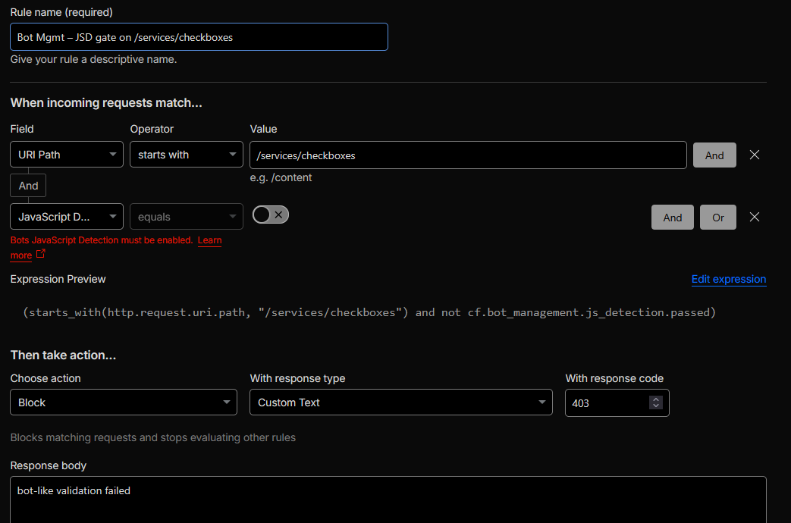Image resolution: width=791 pixels, height=523 pixels.
Task: Add another condition with the And button
Action: (714, 155)
